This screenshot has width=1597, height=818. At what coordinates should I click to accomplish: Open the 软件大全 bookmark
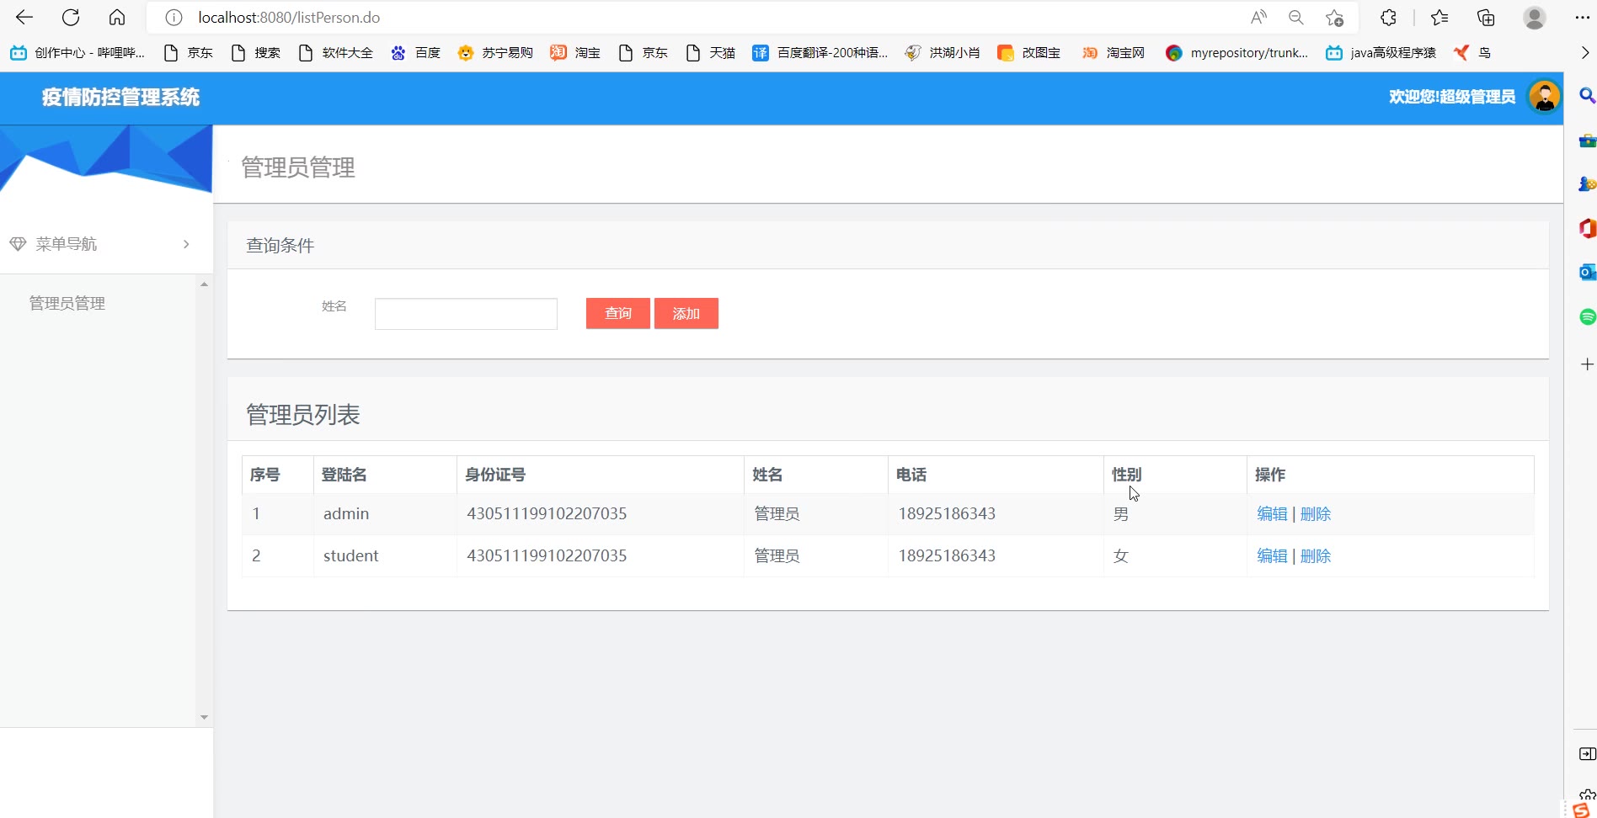[x=336, y=53]
